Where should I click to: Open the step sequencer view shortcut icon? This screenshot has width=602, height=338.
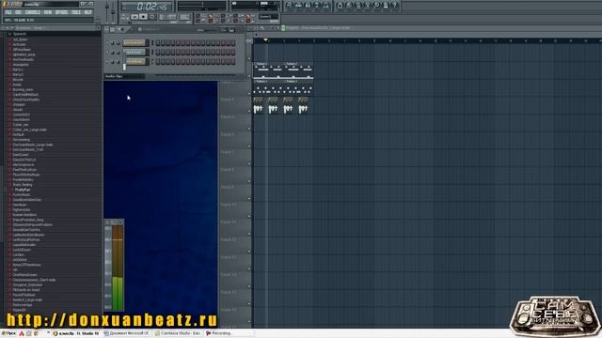click(x=298, y=5)
